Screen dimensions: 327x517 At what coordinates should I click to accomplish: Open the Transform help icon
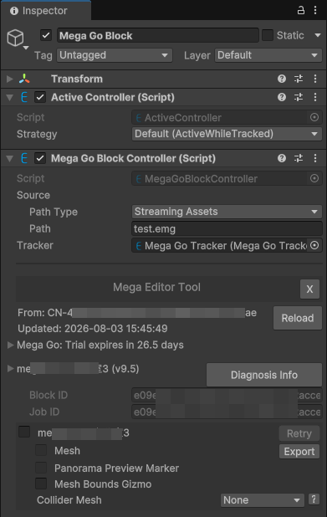pyautogui.click(x=282, y=79)
